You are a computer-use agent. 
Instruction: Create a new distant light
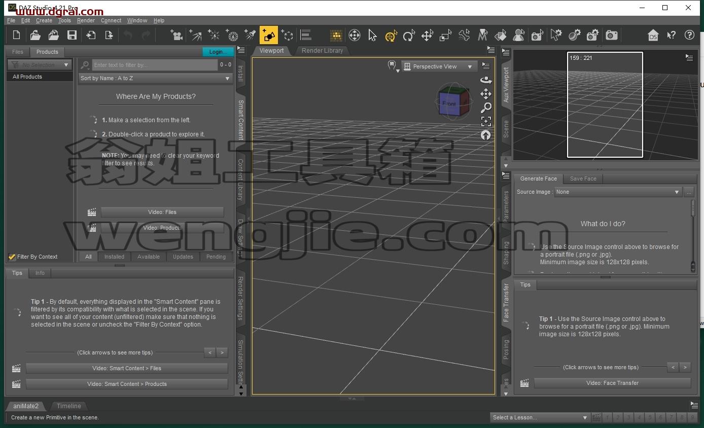coord(195,35)
